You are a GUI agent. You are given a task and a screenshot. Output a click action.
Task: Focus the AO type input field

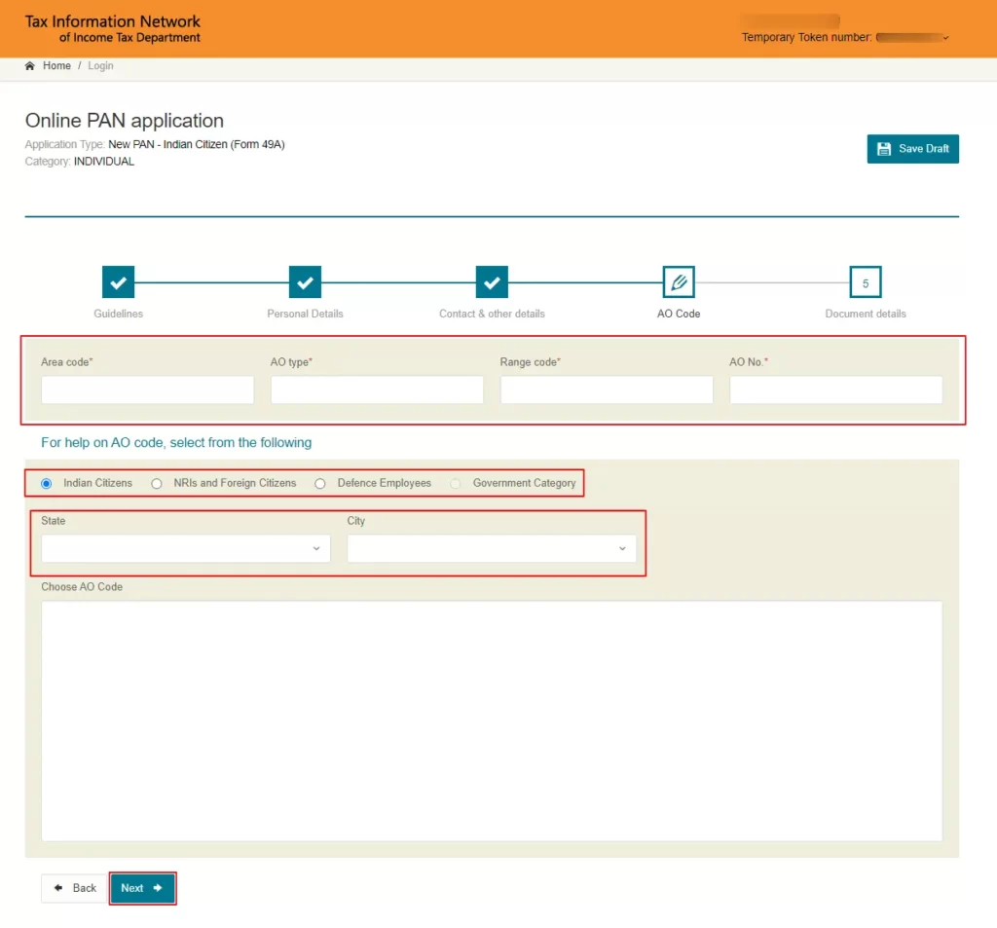[377, 390]
